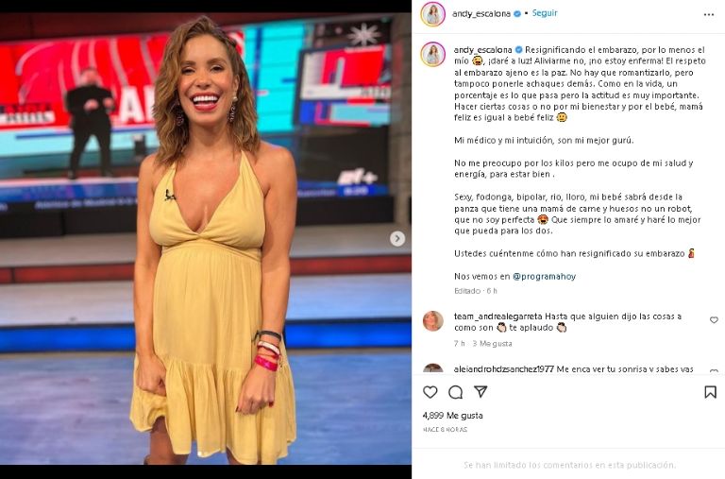
Task: Open the header andy_escalona username link
Action: point(481,14)
